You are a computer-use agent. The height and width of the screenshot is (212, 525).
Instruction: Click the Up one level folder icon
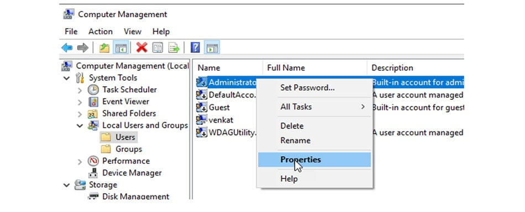[x=104, y=48]
